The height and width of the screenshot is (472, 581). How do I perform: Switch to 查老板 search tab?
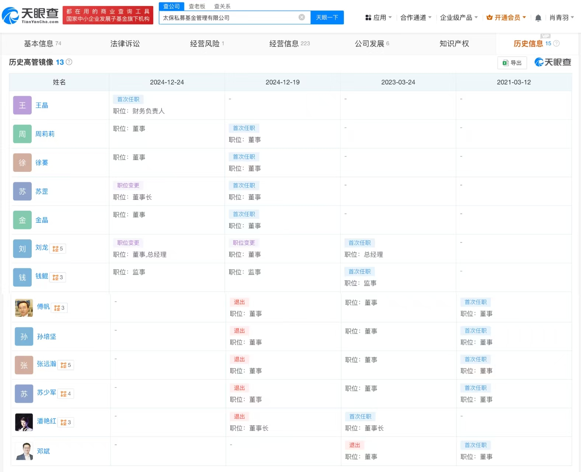197,6
